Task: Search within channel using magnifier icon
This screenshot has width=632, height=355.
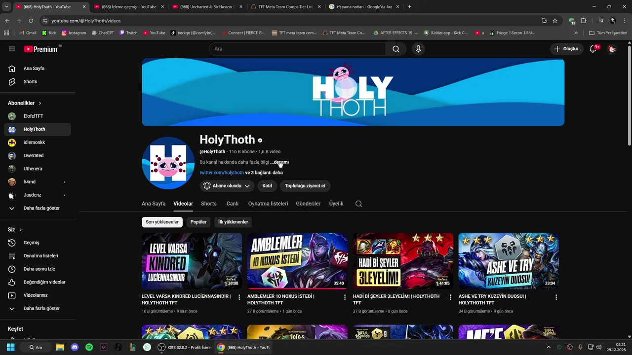Action: point(359,204)
